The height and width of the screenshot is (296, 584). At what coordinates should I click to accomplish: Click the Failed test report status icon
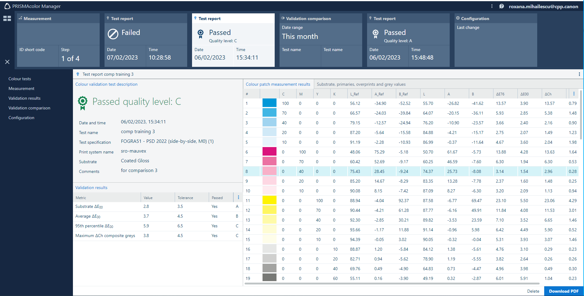click(x=113, y=34)
